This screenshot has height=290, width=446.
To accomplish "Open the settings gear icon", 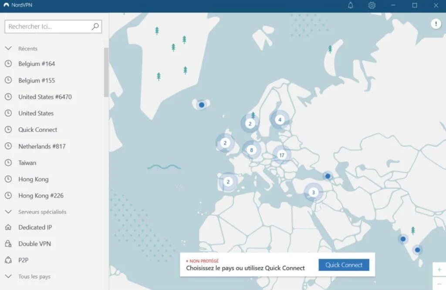I will (x=372, y=5).
